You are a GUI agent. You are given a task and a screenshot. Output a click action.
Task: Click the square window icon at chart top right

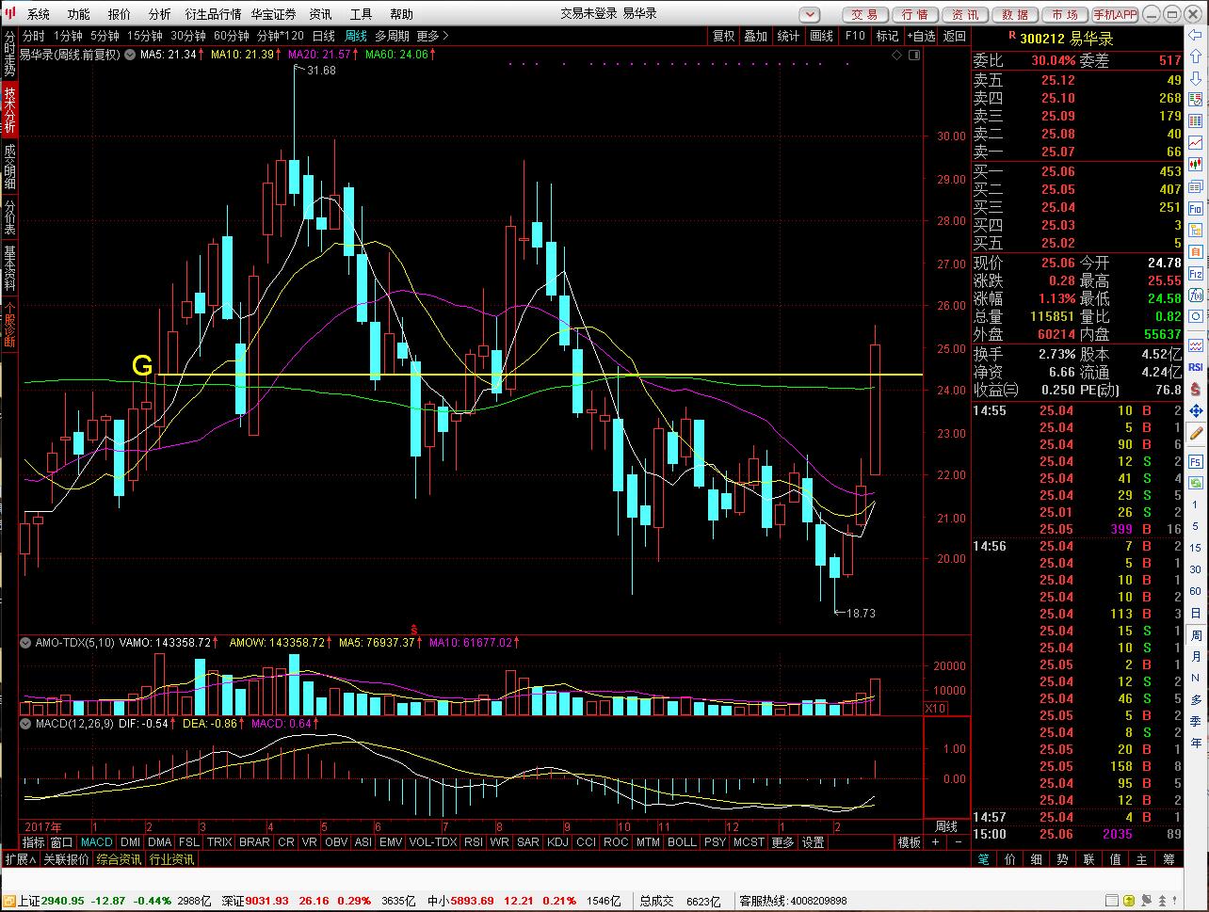915,55
